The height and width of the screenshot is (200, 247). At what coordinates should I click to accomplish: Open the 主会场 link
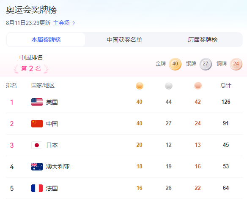[x=61, y=23]
